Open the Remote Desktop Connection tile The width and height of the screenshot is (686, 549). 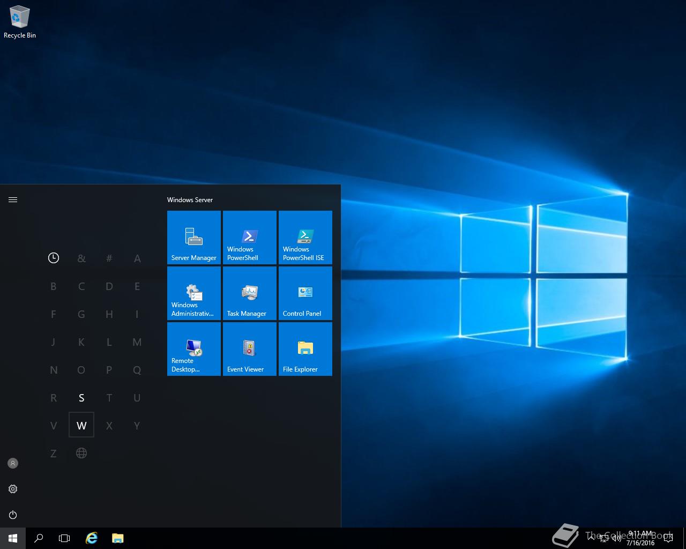pos(194,349)
